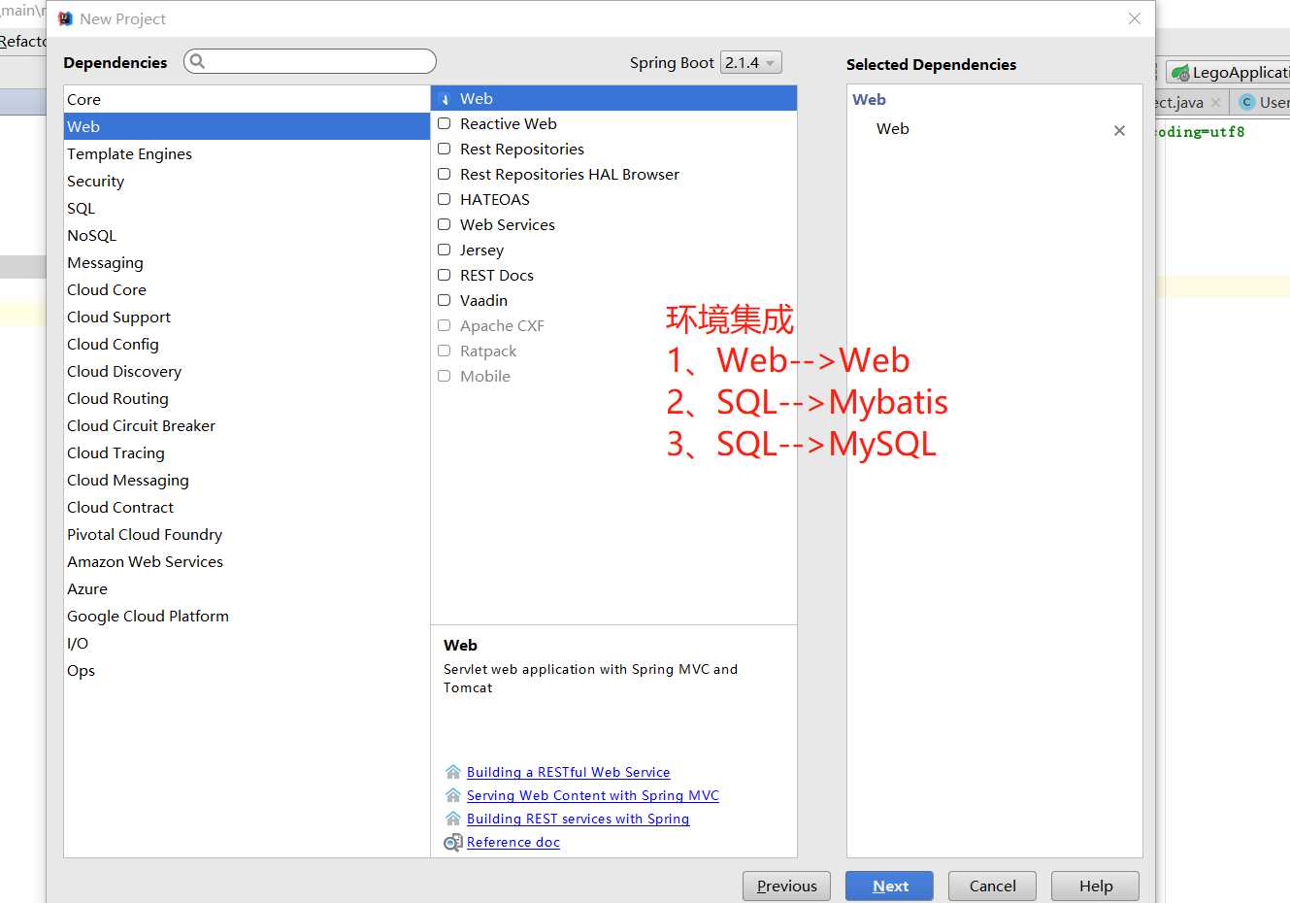The width and height of the screenshot is (1290, 903).
Task: Enable the Reactive Web checkbox
Action: [444, 123]
